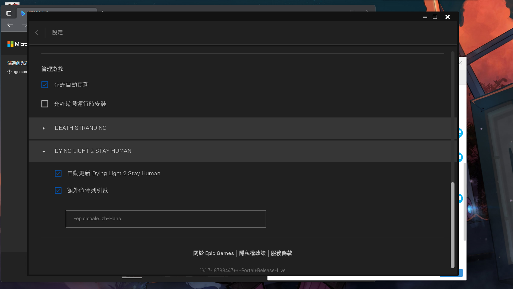Click the Microsoft logo in background page
Viewport: 513px width, 289px height.
[10, 44]
